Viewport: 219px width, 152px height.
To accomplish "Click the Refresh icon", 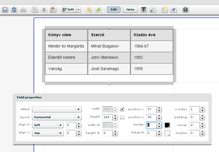I will [14, 10].
